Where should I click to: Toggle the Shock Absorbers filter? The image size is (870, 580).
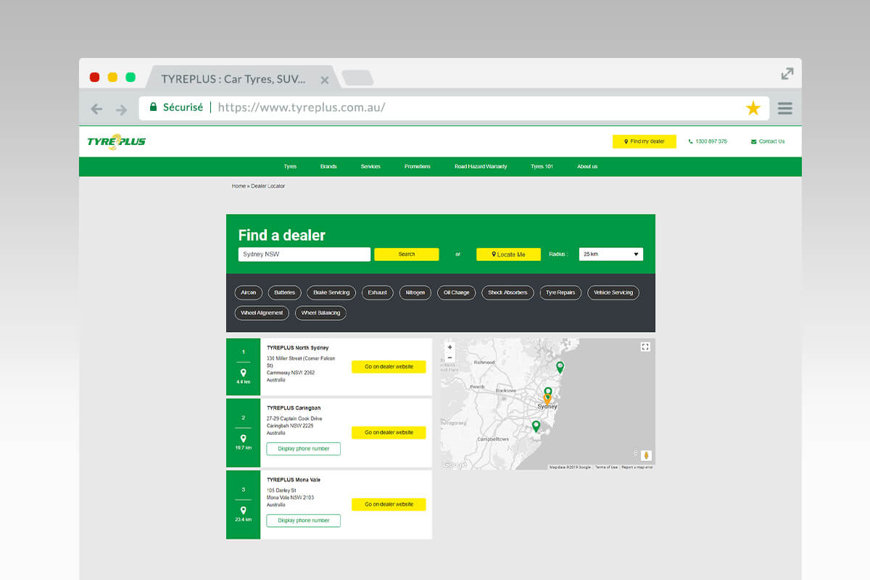(x=508, y=293)
